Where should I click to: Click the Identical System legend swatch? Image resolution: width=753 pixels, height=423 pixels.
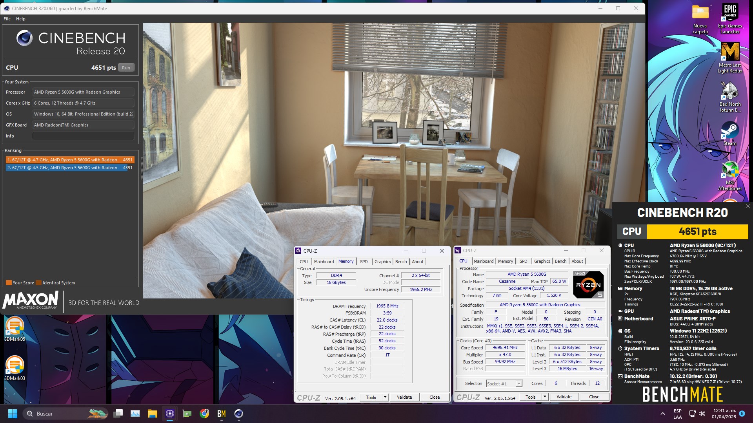(38, 283)
